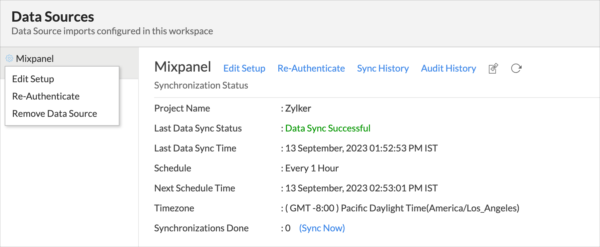Viewport: 600px width, 247px height.
Task: Open the Audit History link
Action: 448,68
